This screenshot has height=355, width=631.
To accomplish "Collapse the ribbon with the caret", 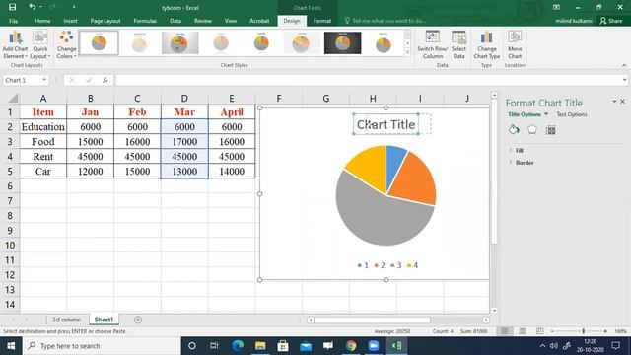I will [x=624, y=65].
